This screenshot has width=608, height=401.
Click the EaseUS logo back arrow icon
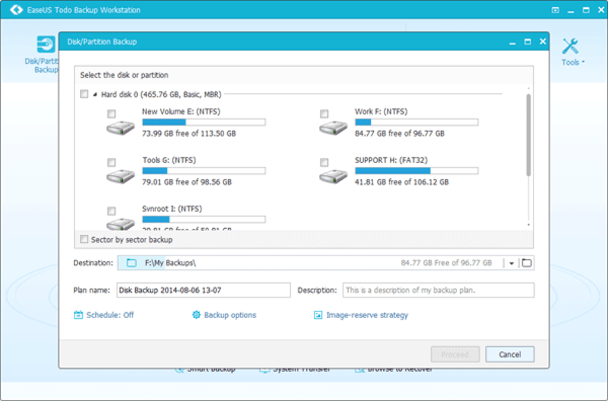coord(16,10)
